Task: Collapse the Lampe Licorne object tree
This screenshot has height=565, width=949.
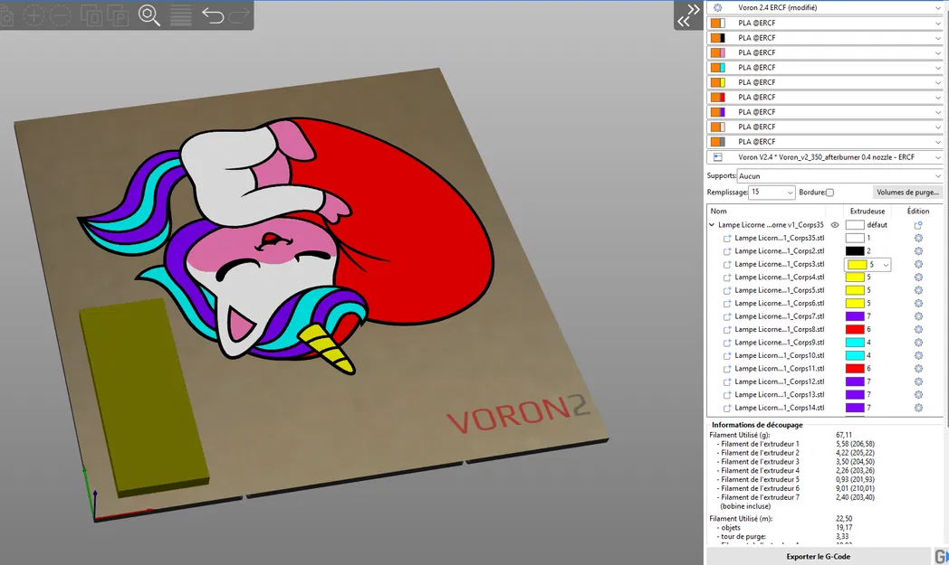Action: 712,224
